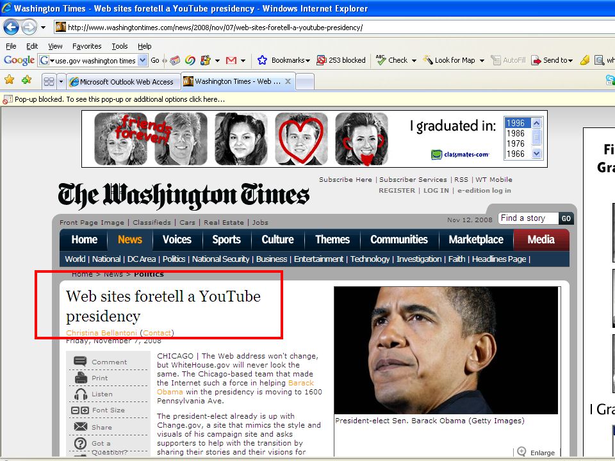Open the Bookmarks dropdown

tap(291, 60)
